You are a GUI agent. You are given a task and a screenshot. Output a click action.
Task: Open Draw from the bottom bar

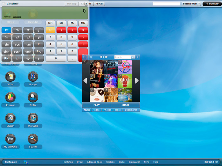80,162
